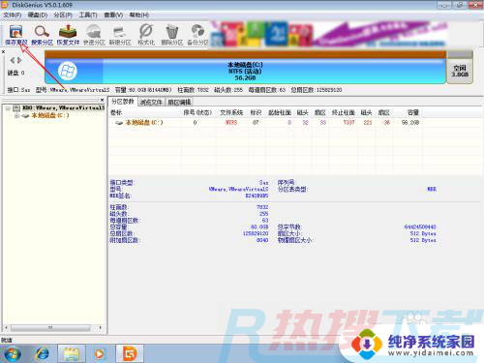Launch the 恢复文件 file recovery tool
This screenshot has height=363, width=484.
(x=68, y=35)
